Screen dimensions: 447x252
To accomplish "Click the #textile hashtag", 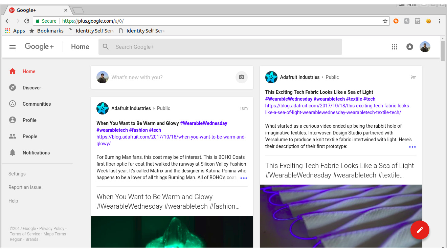I will 354,99.
